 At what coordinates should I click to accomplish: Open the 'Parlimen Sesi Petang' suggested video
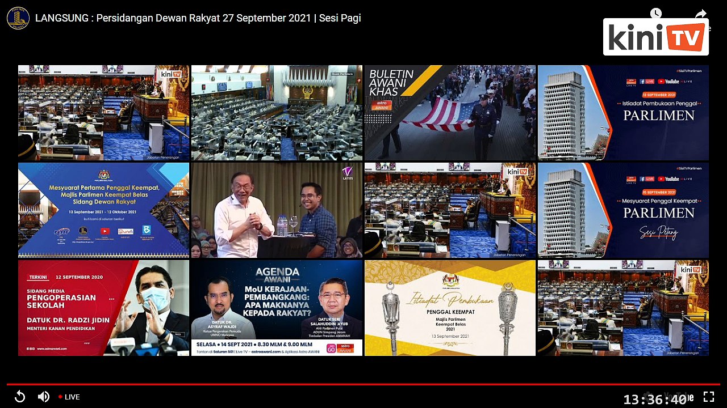click(x=623, y=210)
